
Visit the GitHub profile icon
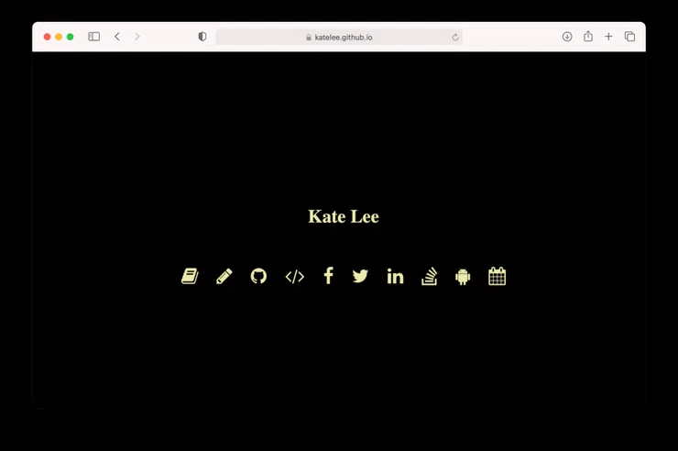[x=258, y=276]
